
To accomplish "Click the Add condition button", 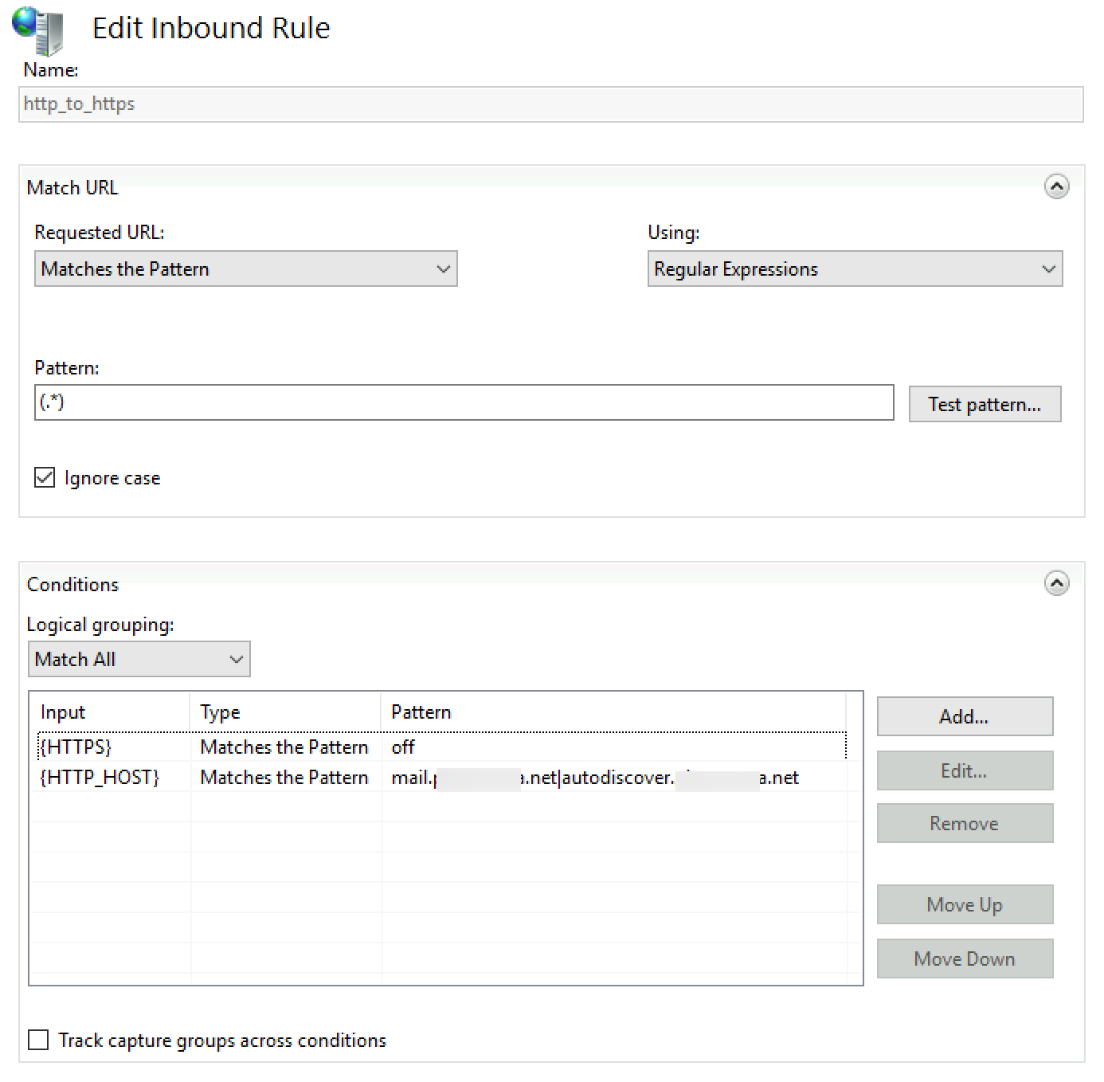I will pyautogui.click(x=965, y=717).
